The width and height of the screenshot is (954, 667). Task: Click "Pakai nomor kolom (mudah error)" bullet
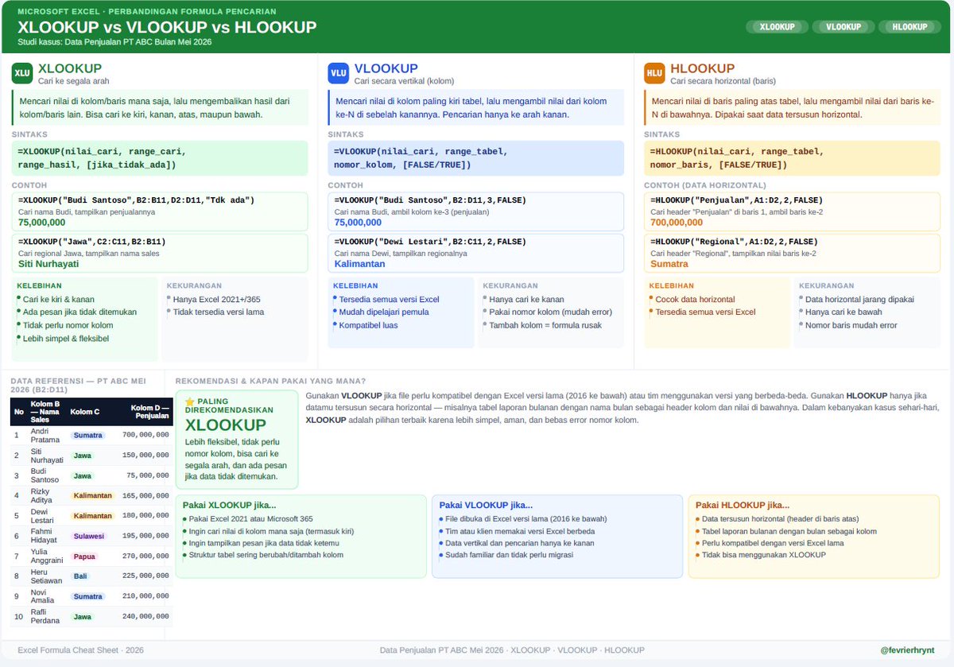551,312
